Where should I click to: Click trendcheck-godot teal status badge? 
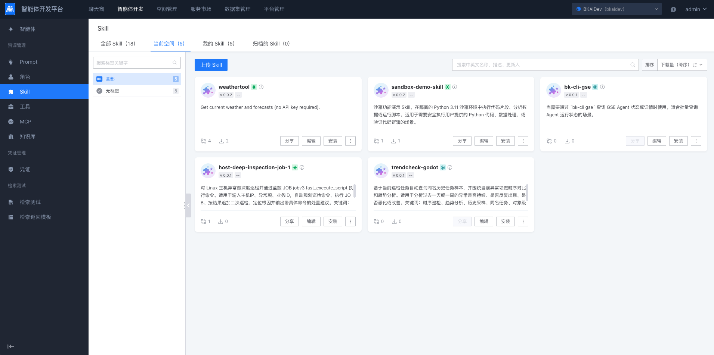click(443, 167)
